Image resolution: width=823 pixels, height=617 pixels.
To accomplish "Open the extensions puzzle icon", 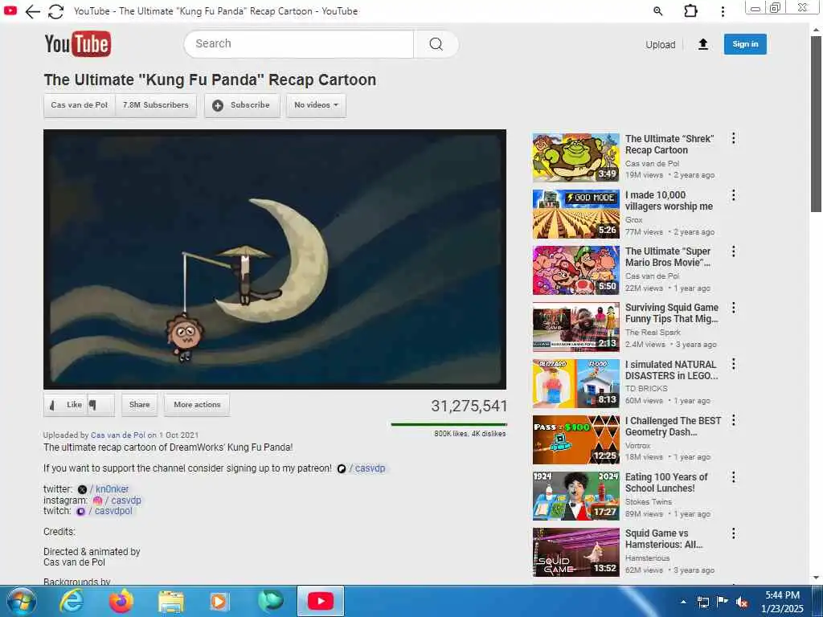I will tap(690, 11).
